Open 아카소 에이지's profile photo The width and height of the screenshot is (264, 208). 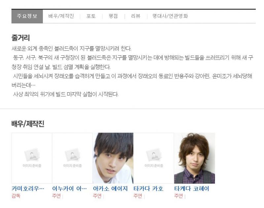coord(113,158)
